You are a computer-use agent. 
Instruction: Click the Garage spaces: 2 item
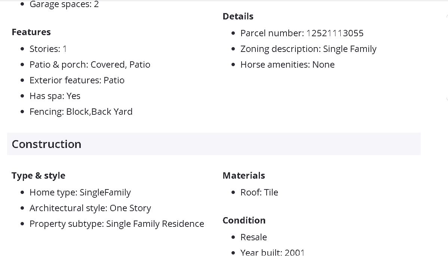(64, 4)
